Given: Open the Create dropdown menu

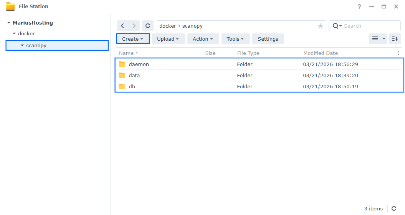Looking at the screenshot, I should tap(133, 39).
